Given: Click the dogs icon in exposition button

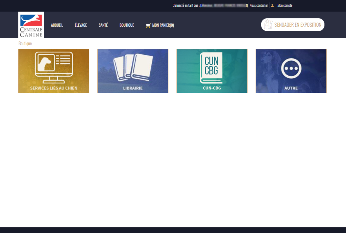Looking at the screenshot, I should coord(268,24).
